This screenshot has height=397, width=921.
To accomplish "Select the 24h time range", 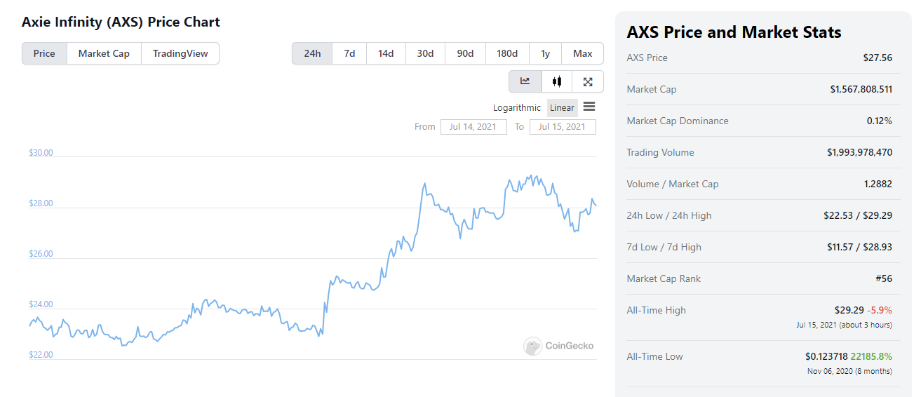I will pyautogui.click(x=312, y=53).
